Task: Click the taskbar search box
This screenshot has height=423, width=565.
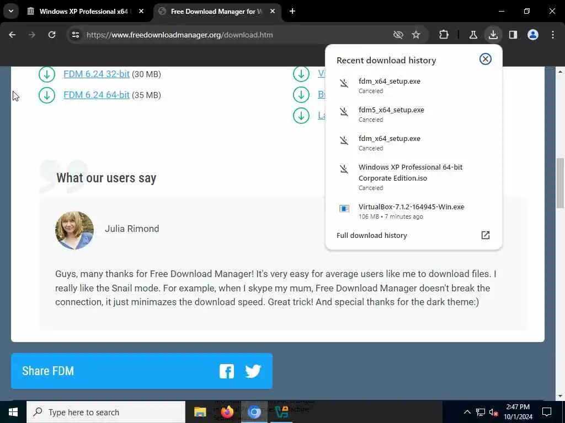Action: click(106, 412)
